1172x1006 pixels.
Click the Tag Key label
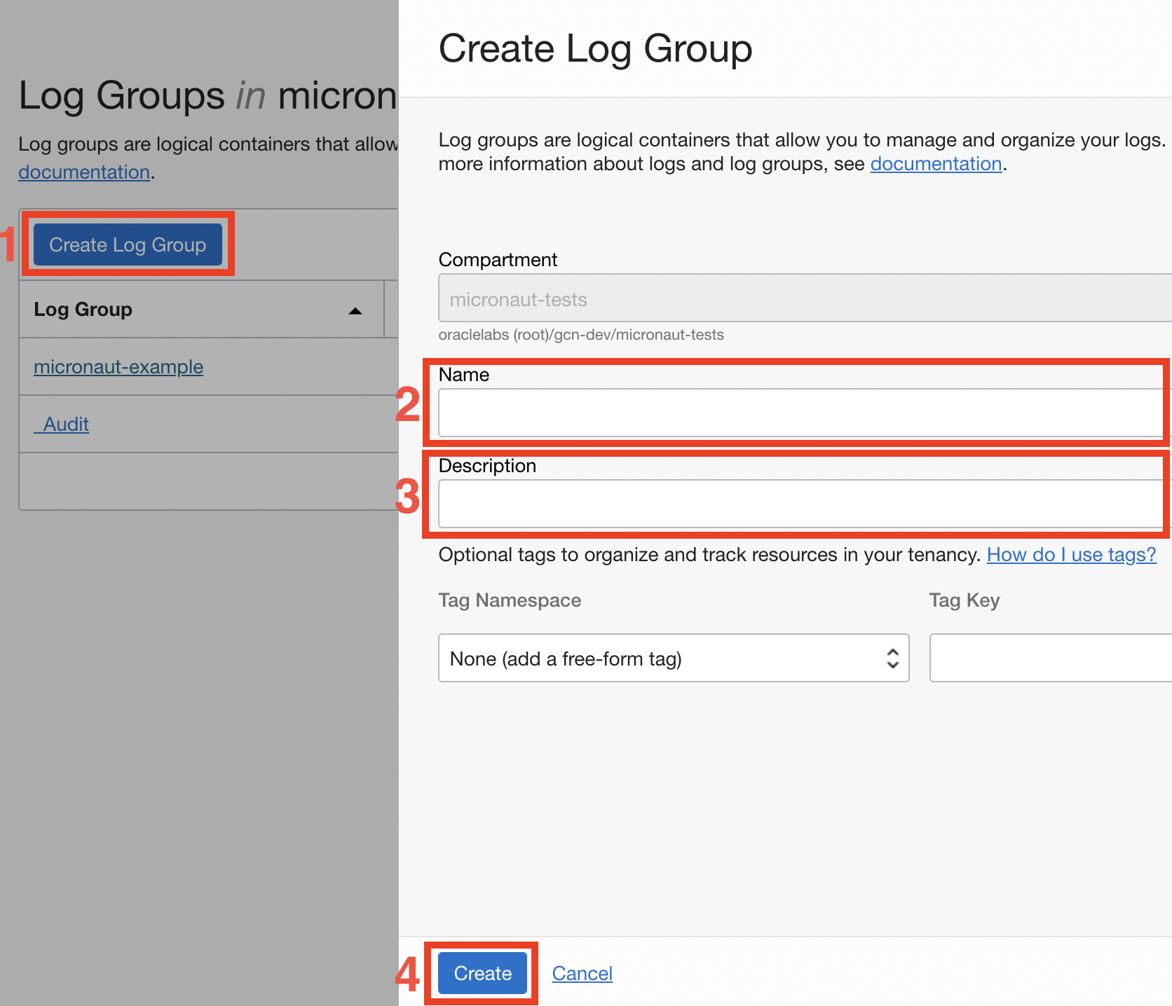point(964,600)
